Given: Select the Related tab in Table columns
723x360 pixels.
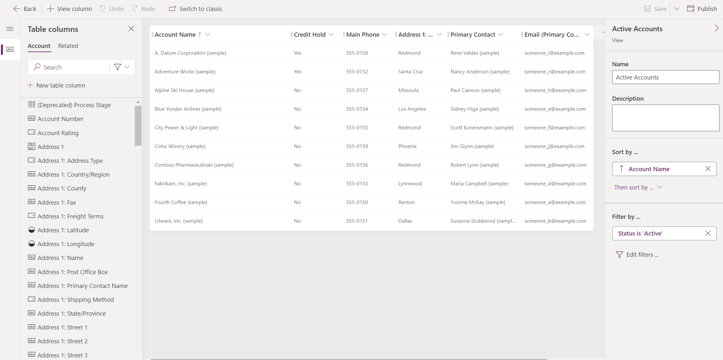Looking at the screenshot, I should point(68,46).
